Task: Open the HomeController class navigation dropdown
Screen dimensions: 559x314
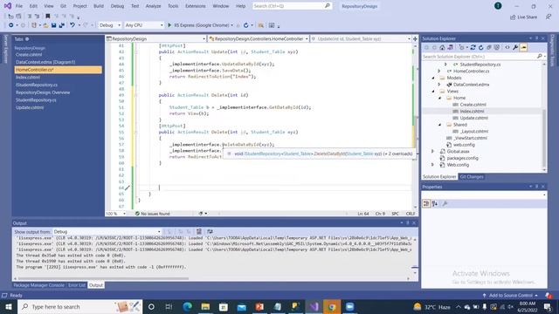Action: click(x=259, y=38)
